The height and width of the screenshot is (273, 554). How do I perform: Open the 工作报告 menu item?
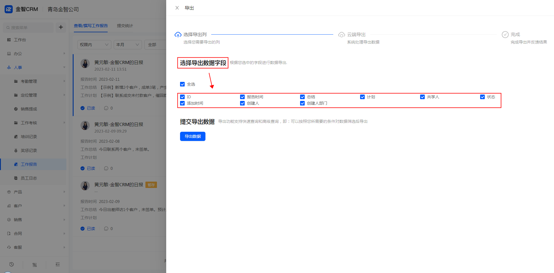pyautogui.click(x=33, y=164)
